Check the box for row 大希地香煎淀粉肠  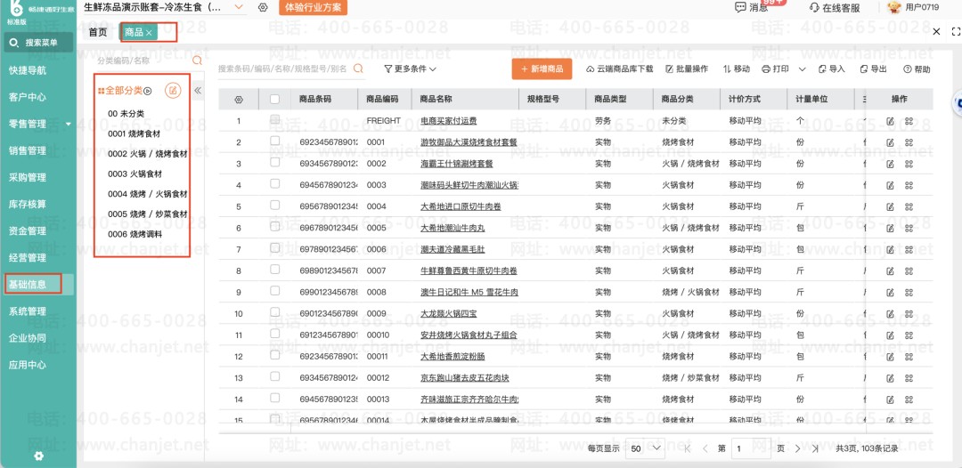pos(275,355)
